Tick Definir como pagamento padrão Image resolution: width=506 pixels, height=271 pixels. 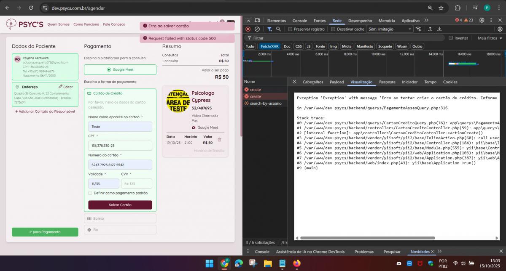(90, 193)
